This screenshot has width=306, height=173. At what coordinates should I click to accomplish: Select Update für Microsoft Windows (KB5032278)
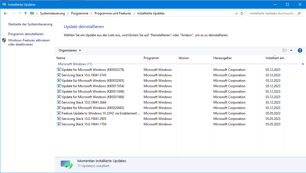point(93,70)
